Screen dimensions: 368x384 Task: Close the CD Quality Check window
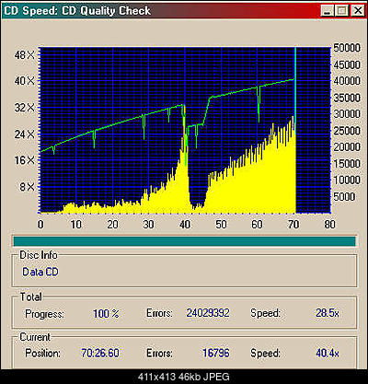[357, 11]
